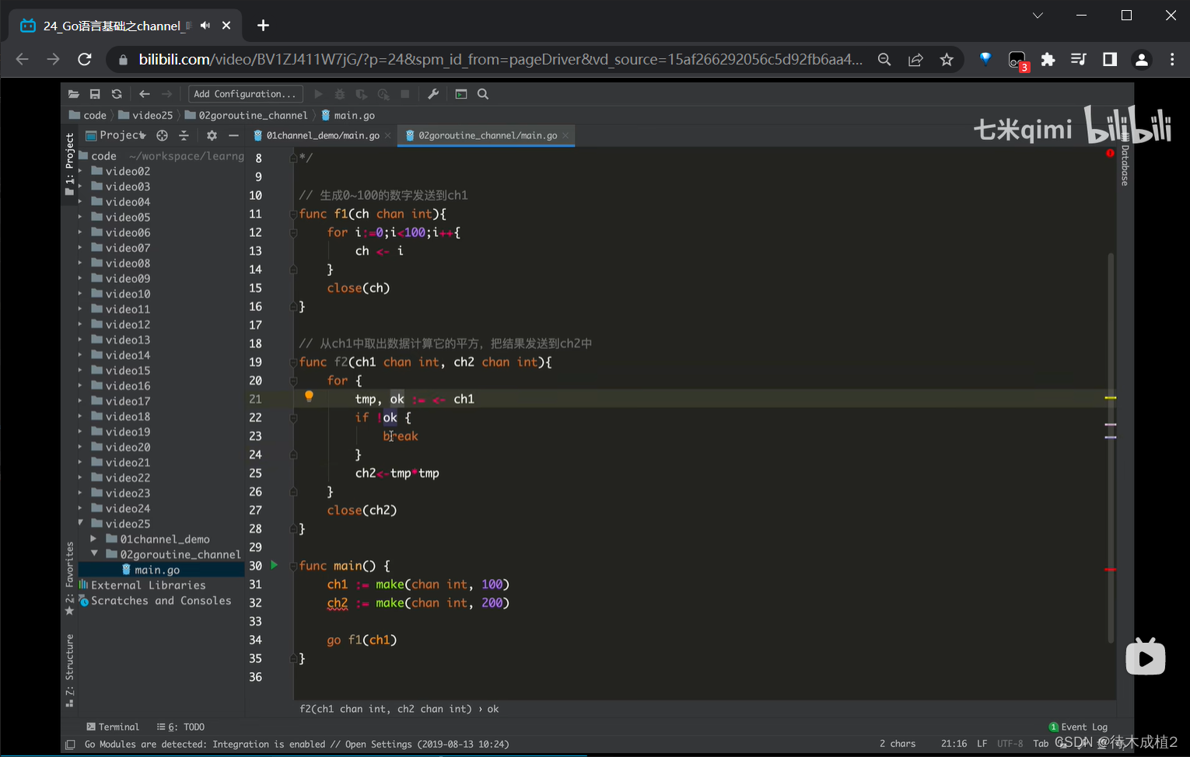Open Add Configuration dropdown
The width and height of the screenshot is (1190, 757).
246,94
